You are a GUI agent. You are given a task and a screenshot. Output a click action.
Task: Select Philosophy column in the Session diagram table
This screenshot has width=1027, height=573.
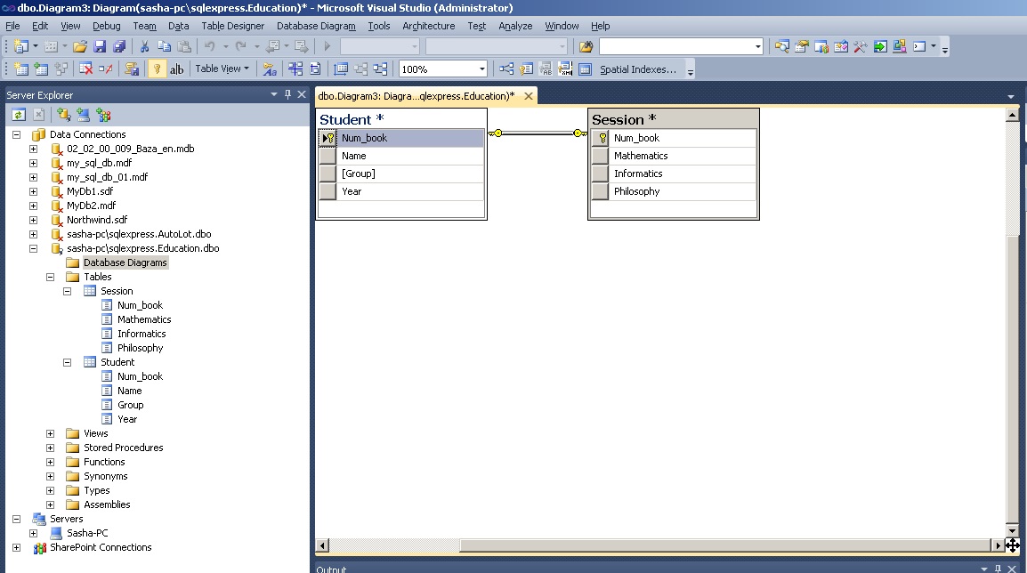point(674,191)
